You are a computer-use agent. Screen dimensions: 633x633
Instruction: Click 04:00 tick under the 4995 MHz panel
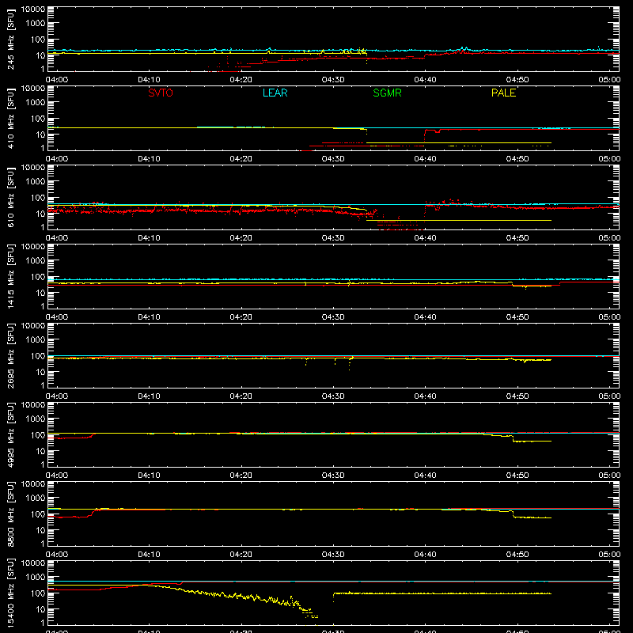pyautogui.click(x=57, y=476)
